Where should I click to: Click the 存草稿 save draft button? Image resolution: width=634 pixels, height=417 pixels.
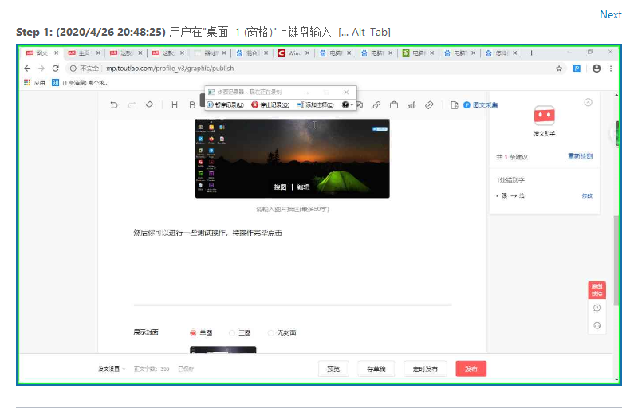[x=376, y=368]
